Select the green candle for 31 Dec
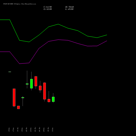 (53, 99)
